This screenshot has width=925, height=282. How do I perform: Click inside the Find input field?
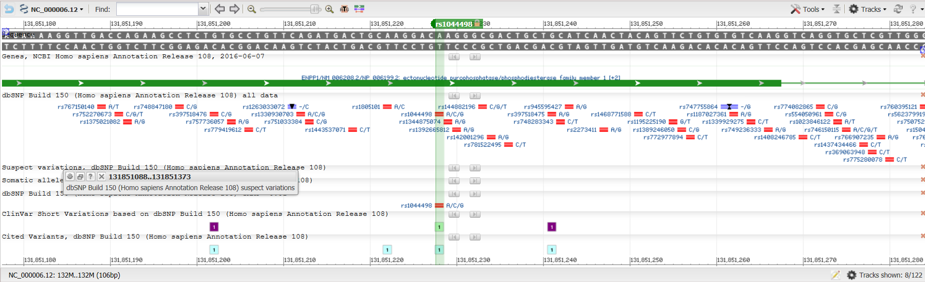click(x=157, y=9)
